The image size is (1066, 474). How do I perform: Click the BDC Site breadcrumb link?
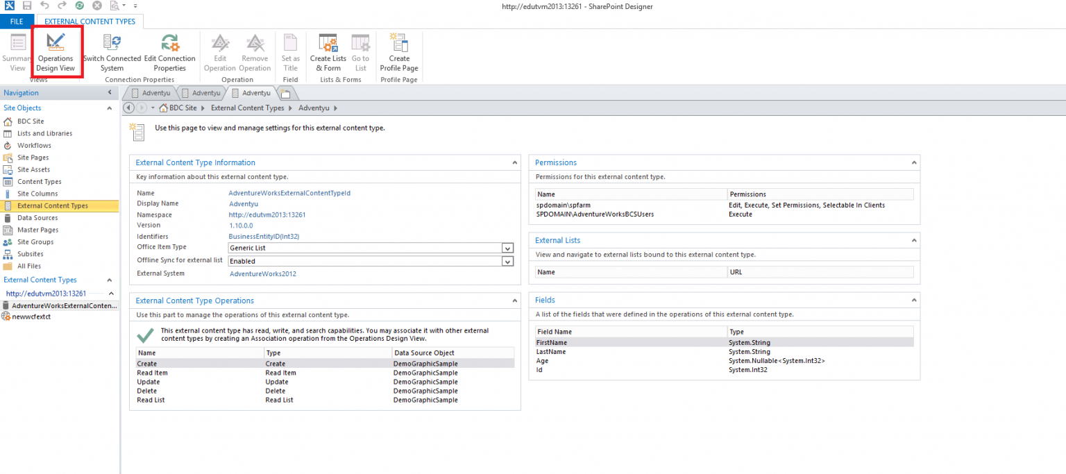[x=182, y=108]
